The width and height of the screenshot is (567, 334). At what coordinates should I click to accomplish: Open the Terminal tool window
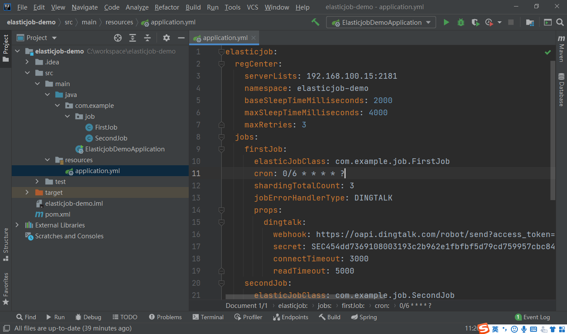click(208, 317)
